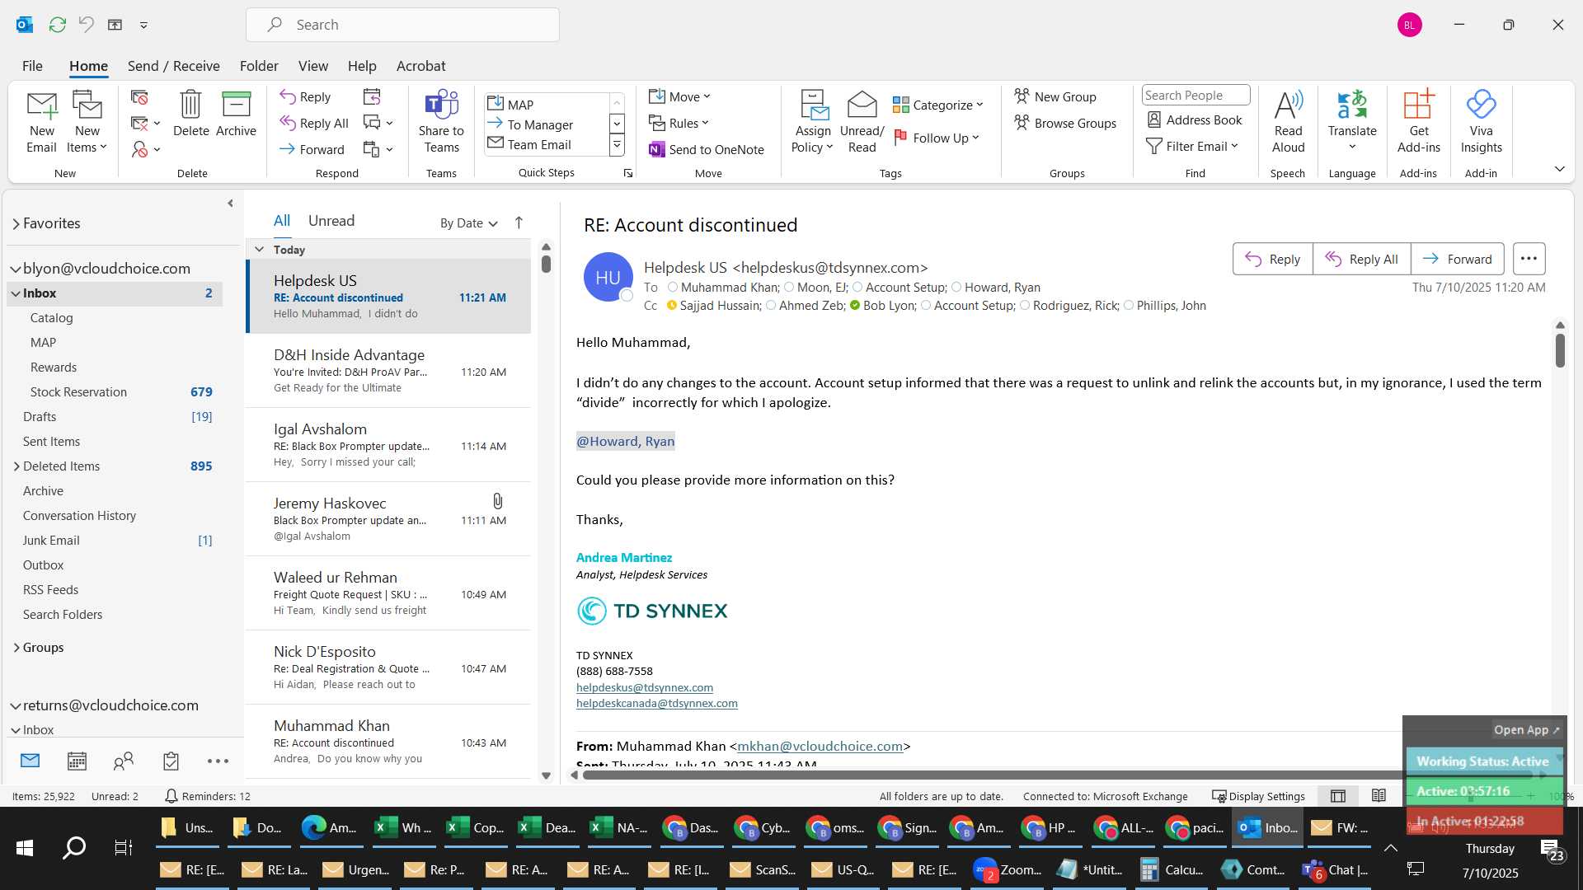Reverse sort order with the up arrow
1583x890 pixels.
tap(519, 222)
